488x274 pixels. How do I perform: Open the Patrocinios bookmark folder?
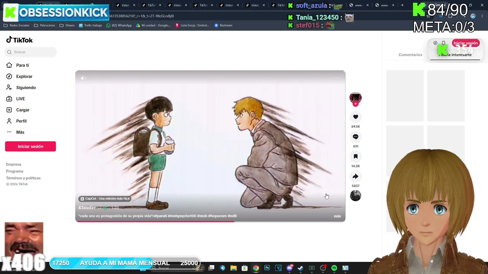[x=45, y=25]
